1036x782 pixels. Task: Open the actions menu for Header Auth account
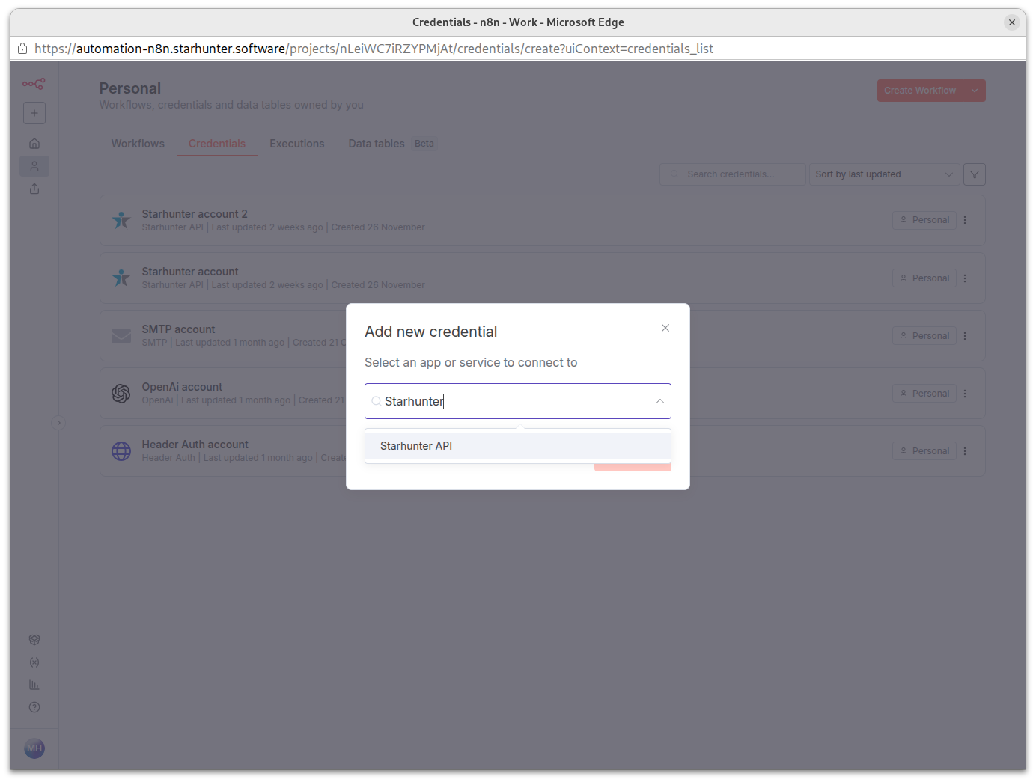coord(965,451)
